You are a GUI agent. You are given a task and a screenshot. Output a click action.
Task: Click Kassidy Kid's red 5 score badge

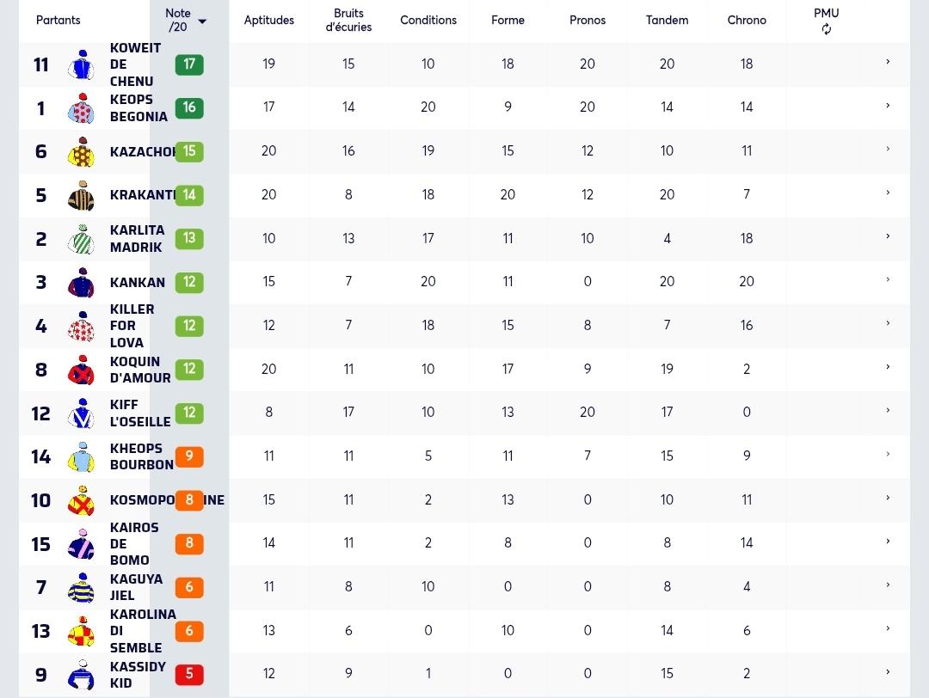pyautogui.click(x=189, y=674)
